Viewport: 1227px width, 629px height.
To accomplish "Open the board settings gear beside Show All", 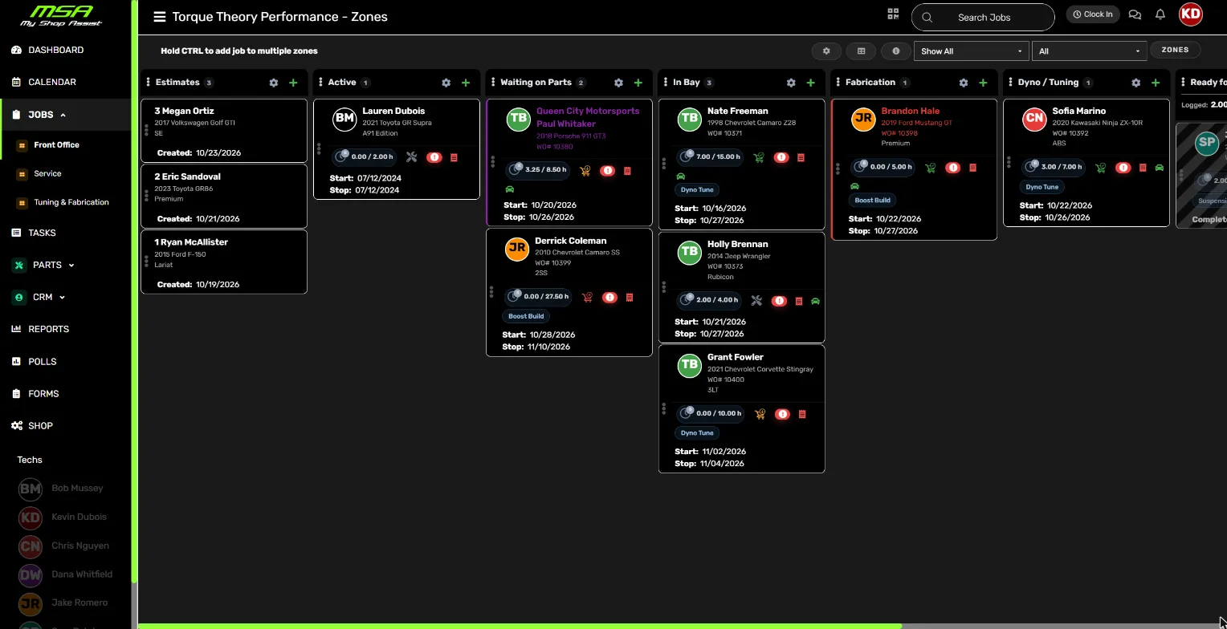I will coord(826,51).
